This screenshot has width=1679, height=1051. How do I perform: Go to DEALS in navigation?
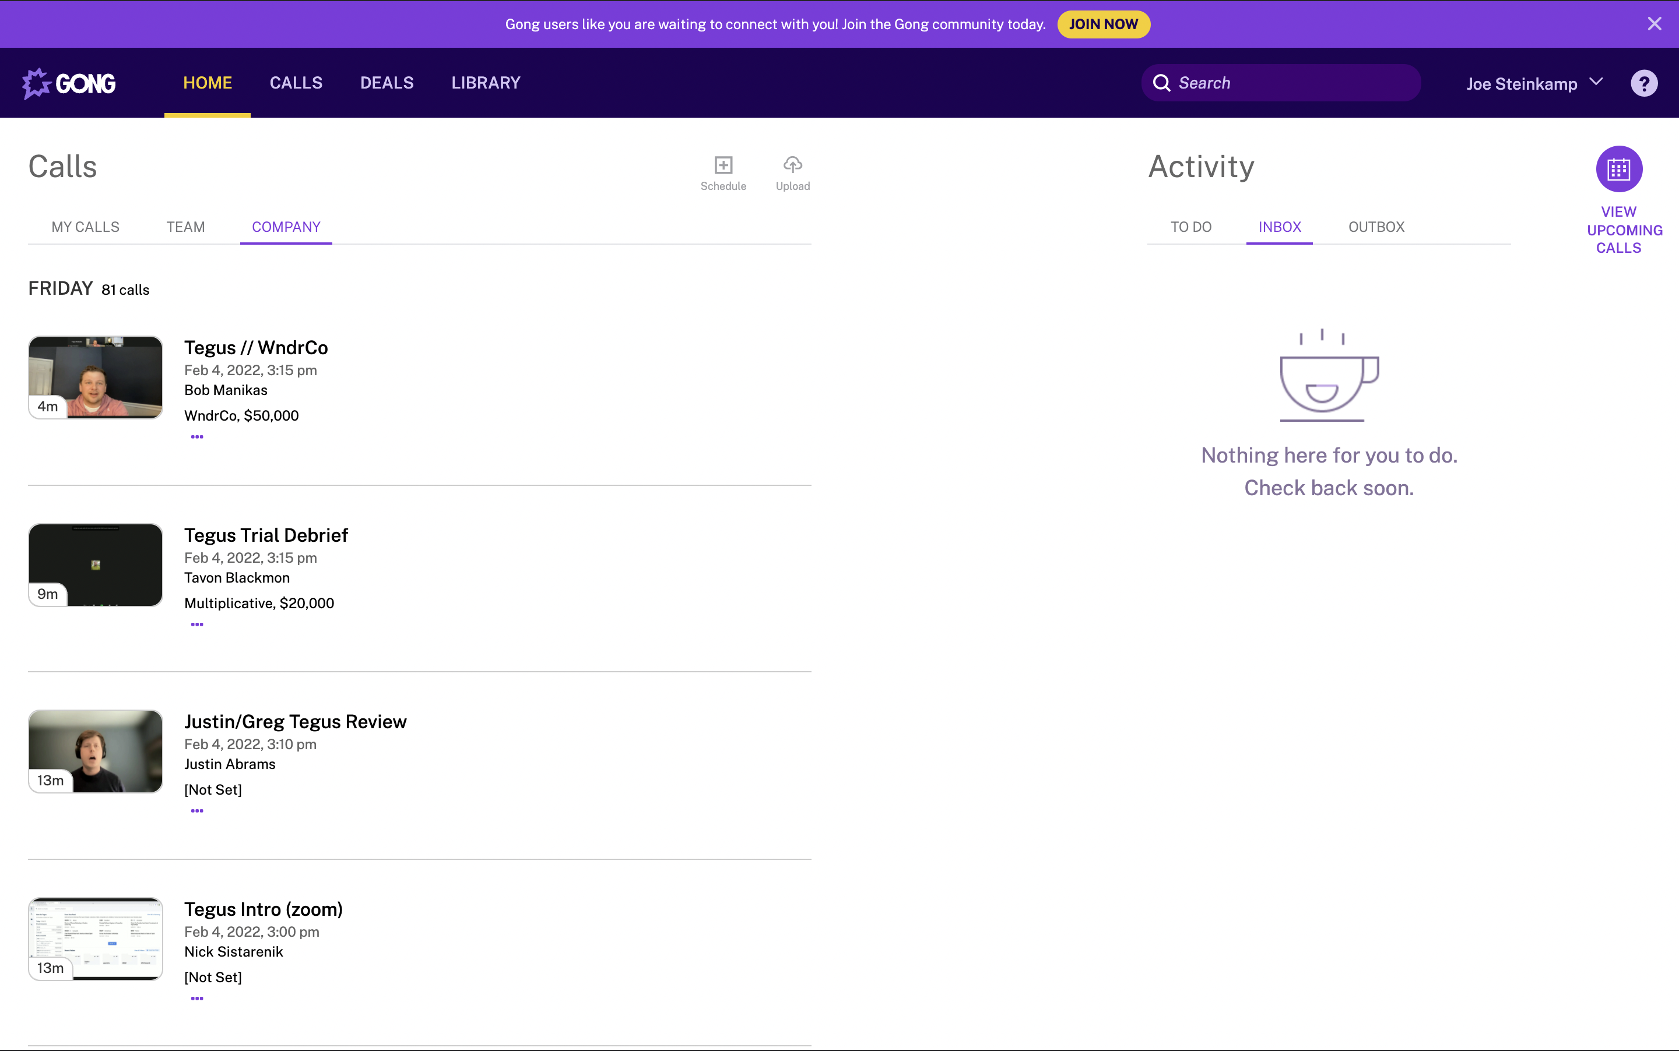pos(387,83)
